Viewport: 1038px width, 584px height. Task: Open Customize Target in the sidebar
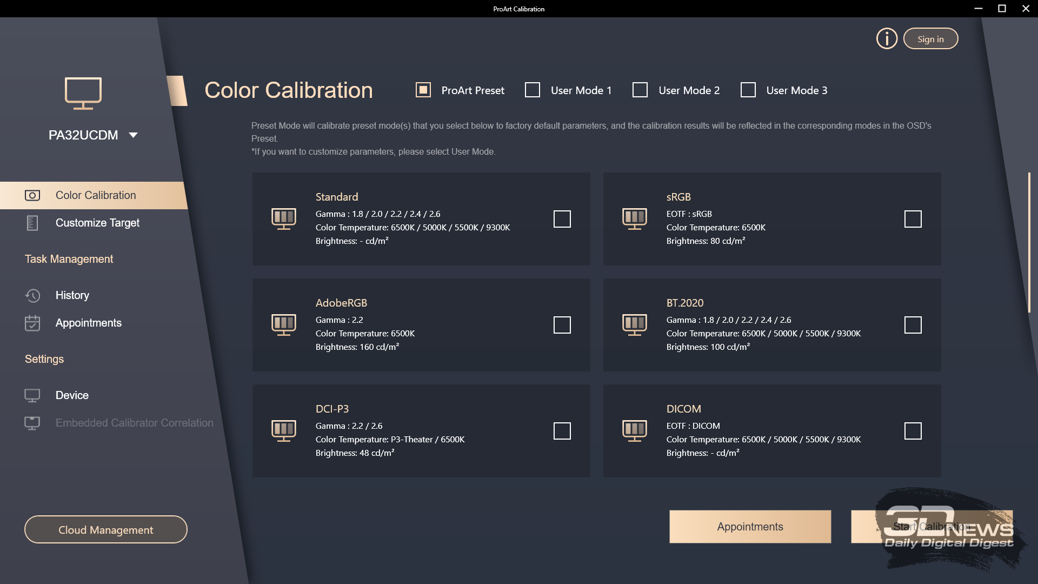[97, 223]
